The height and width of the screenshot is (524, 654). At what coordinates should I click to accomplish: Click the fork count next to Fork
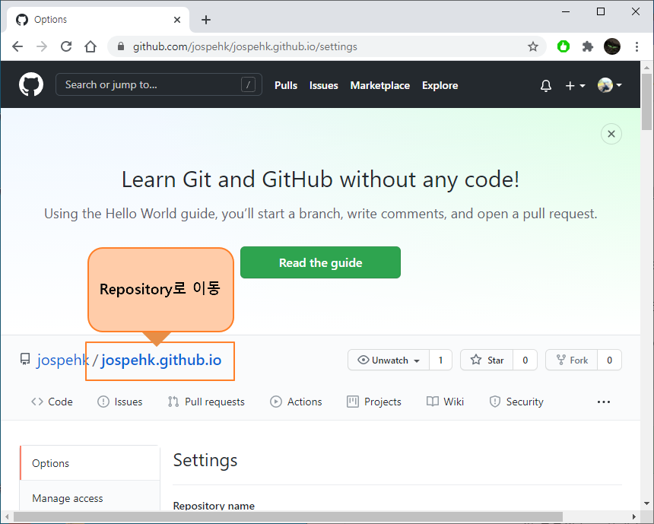[x=609, y=360]
